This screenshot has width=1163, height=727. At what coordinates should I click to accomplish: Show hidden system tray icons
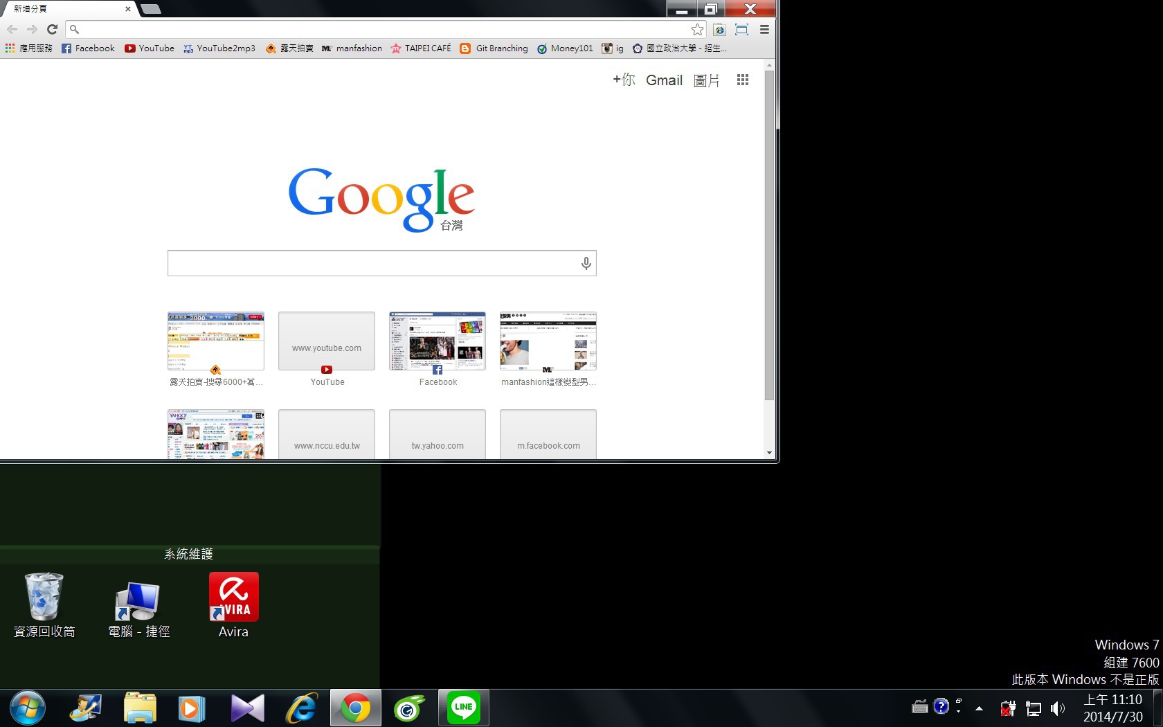979,708
